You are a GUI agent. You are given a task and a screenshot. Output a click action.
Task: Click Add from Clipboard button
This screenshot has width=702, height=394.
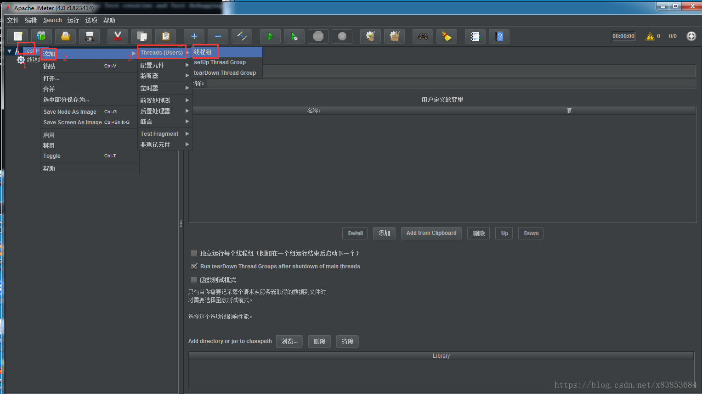[431, 233]
